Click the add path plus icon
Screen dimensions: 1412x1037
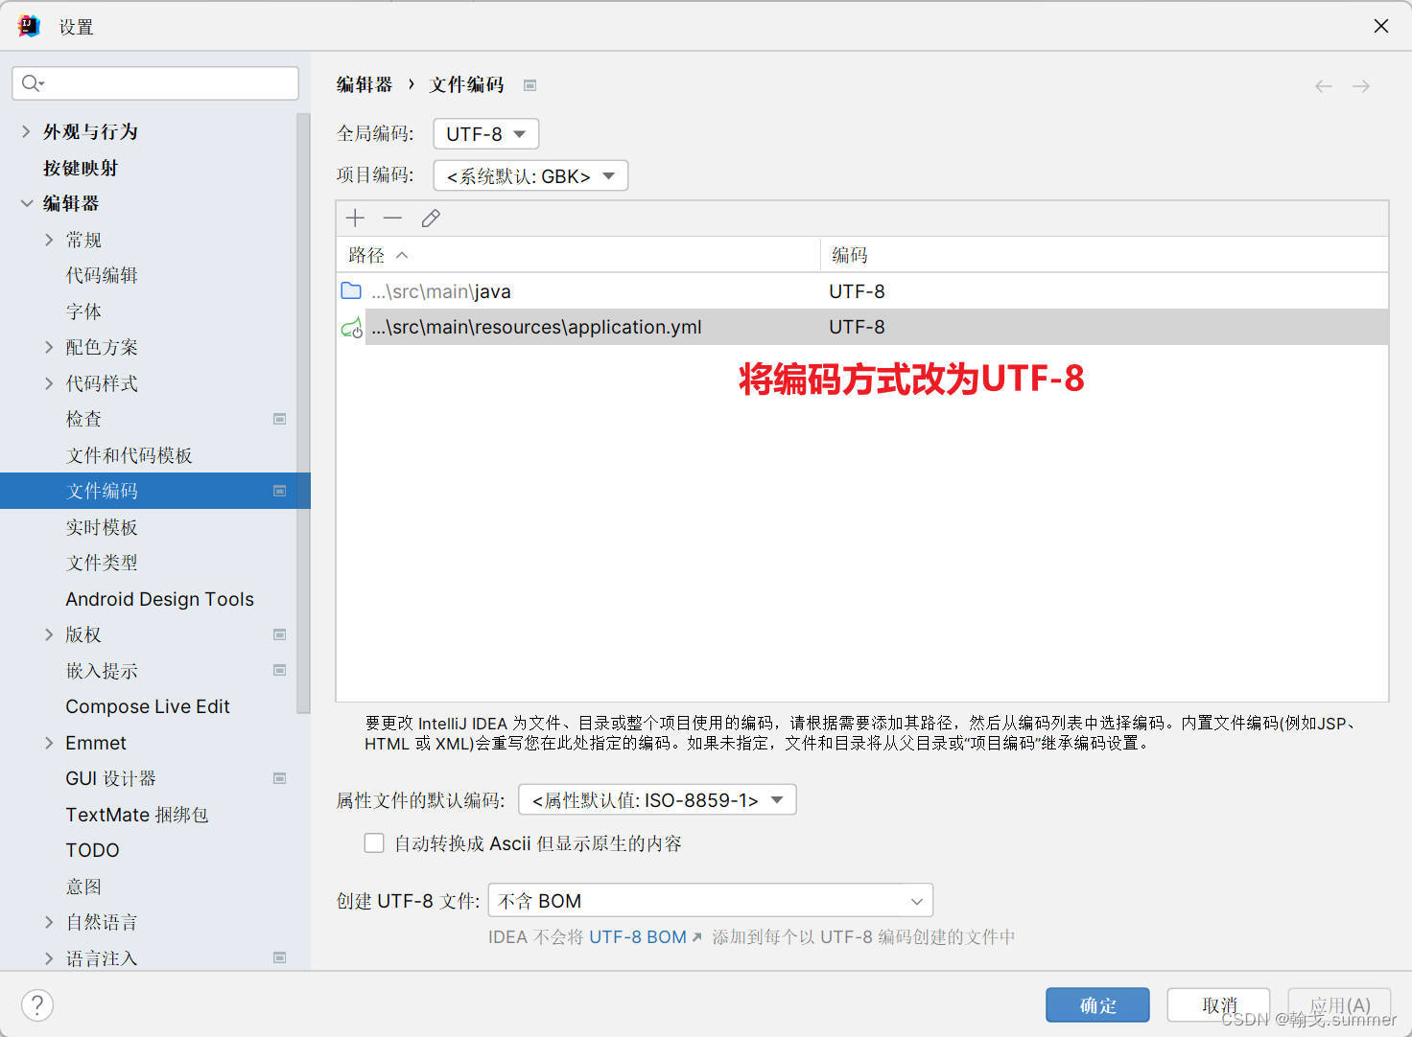click(354, 218)
